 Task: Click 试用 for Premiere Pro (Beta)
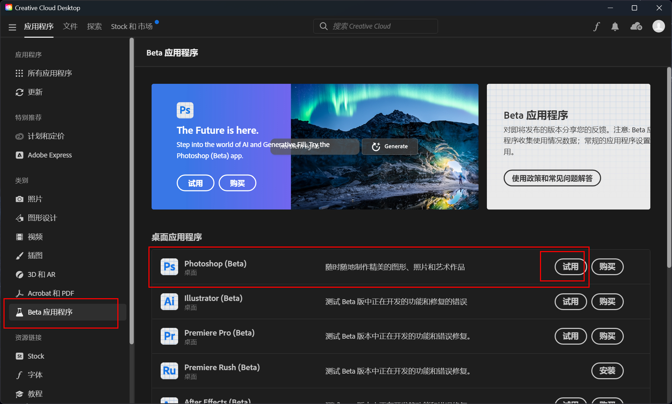pyautogui.click(x=570, y=336)
